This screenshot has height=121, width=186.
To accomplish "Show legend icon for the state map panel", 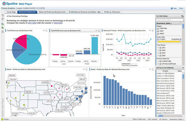I will tap(87, 69).
